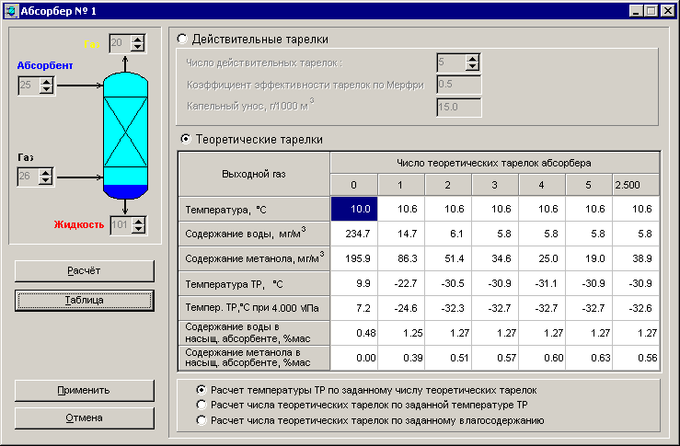Image resolution: width=680 pixels, height=446 pixels.
Task: Click column header '0' of theoretical plates
Action: coord(354,185)
